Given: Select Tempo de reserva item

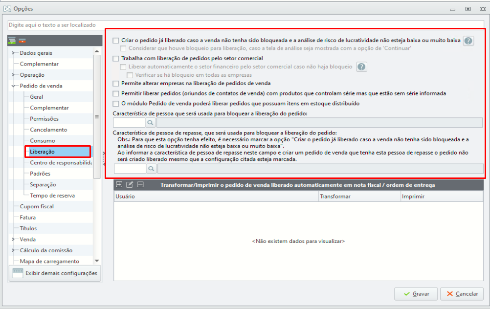Looking at the screenshot, I should coord(52,196).
